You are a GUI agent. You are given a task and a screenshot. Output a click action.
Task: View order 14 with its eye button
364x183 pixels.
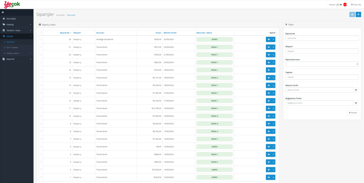tap(269, 85)
